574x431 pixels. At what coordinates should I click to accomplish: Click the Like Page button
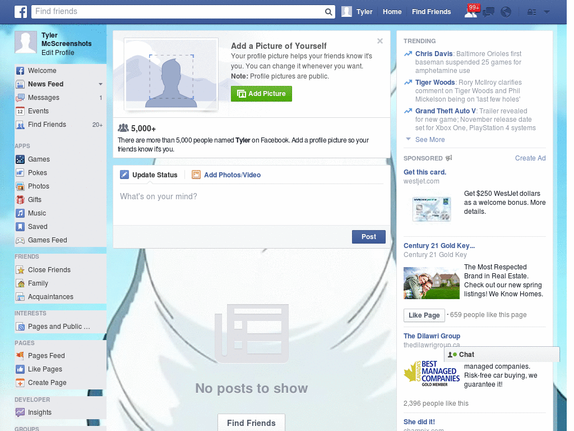point(424,315)
